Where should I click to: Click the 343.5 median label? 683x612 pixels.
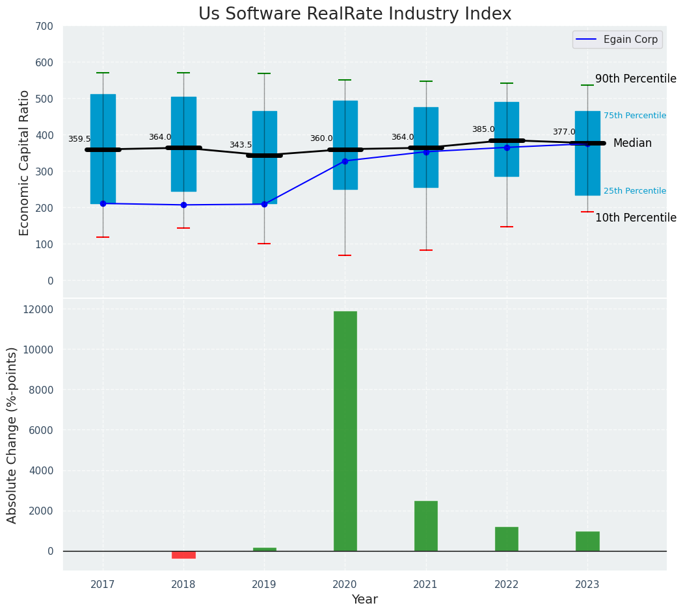tap(241, 145)
